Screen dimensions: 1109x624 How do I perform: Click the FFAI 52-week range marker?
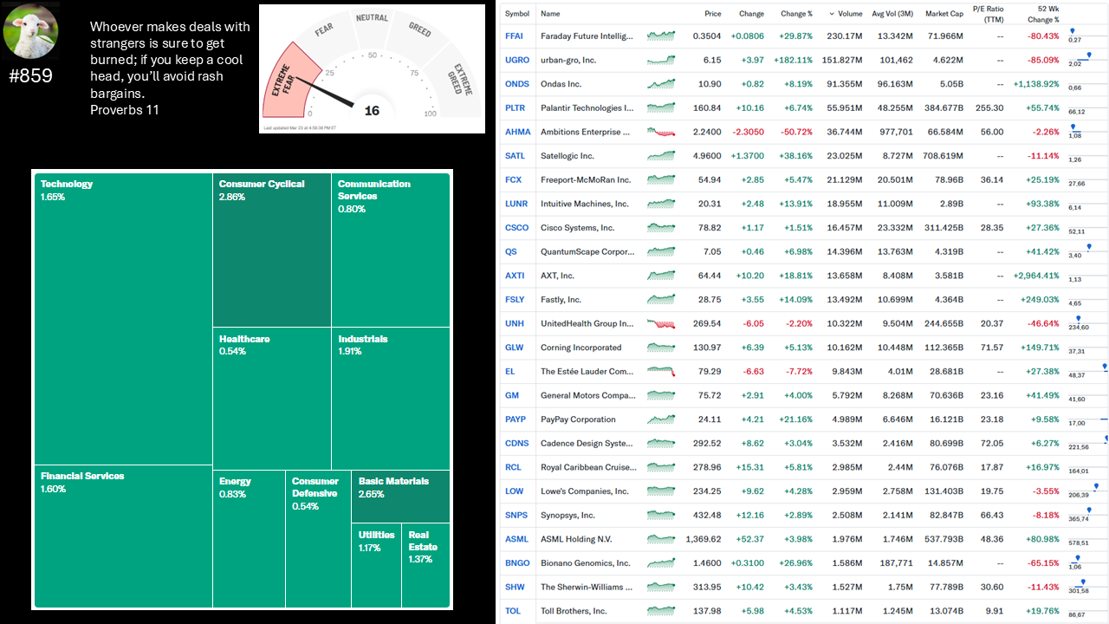(x=1073, y=31)
